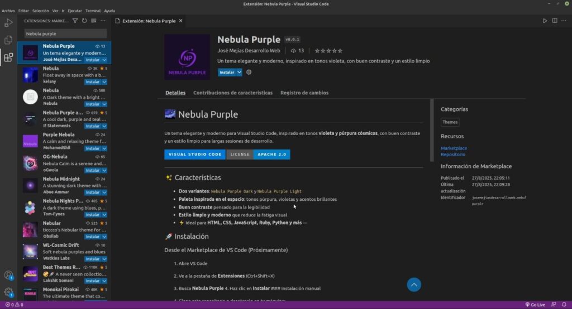Select the OG-Nebula extension icon

(30, 163)
